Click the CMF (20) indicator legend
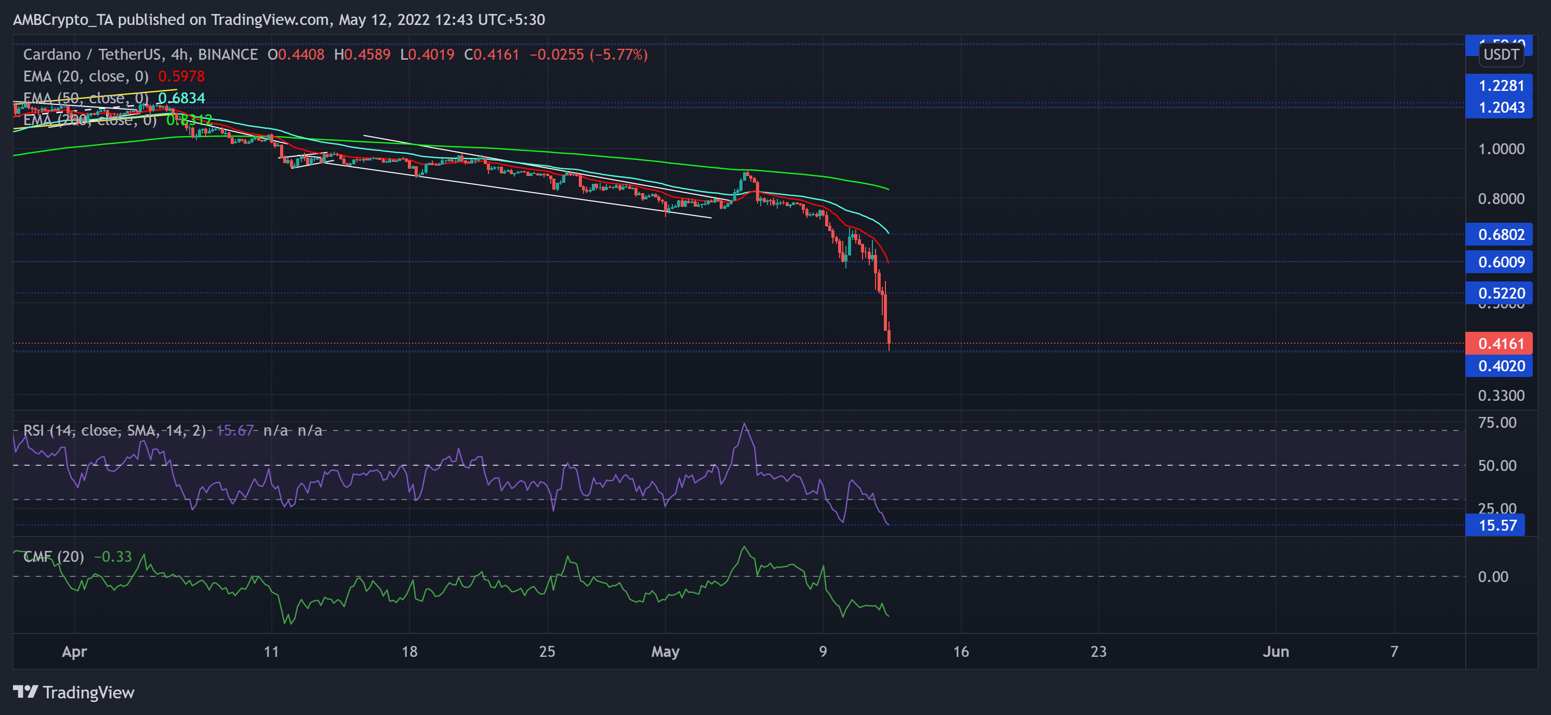 pos(54,557)
